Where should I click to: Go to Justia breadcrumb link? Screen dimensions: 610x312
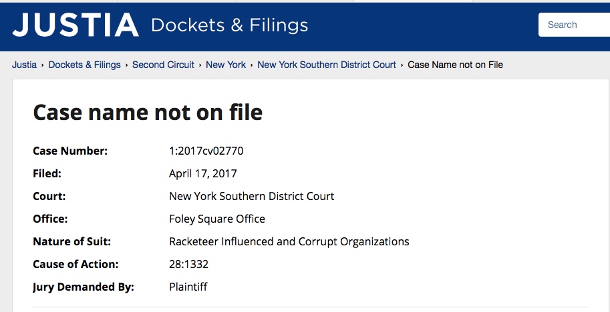coord(24,65)
